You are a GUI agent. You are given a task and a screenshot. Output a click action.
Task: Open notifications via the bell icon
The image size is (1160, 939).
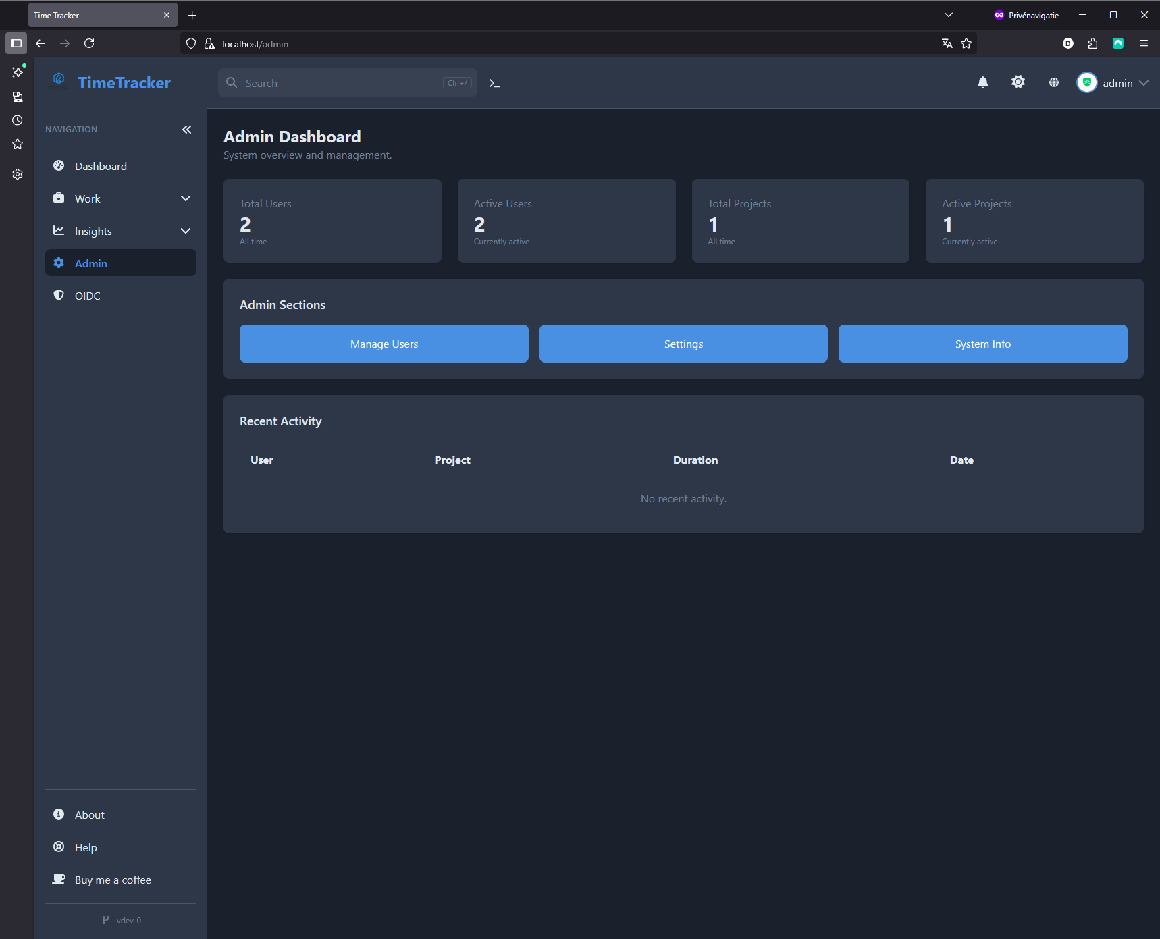983,82
